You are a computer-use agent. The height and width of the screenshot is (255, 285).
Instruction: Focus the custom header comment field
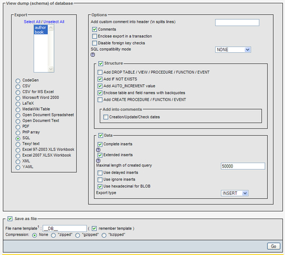tap(237, 23)
